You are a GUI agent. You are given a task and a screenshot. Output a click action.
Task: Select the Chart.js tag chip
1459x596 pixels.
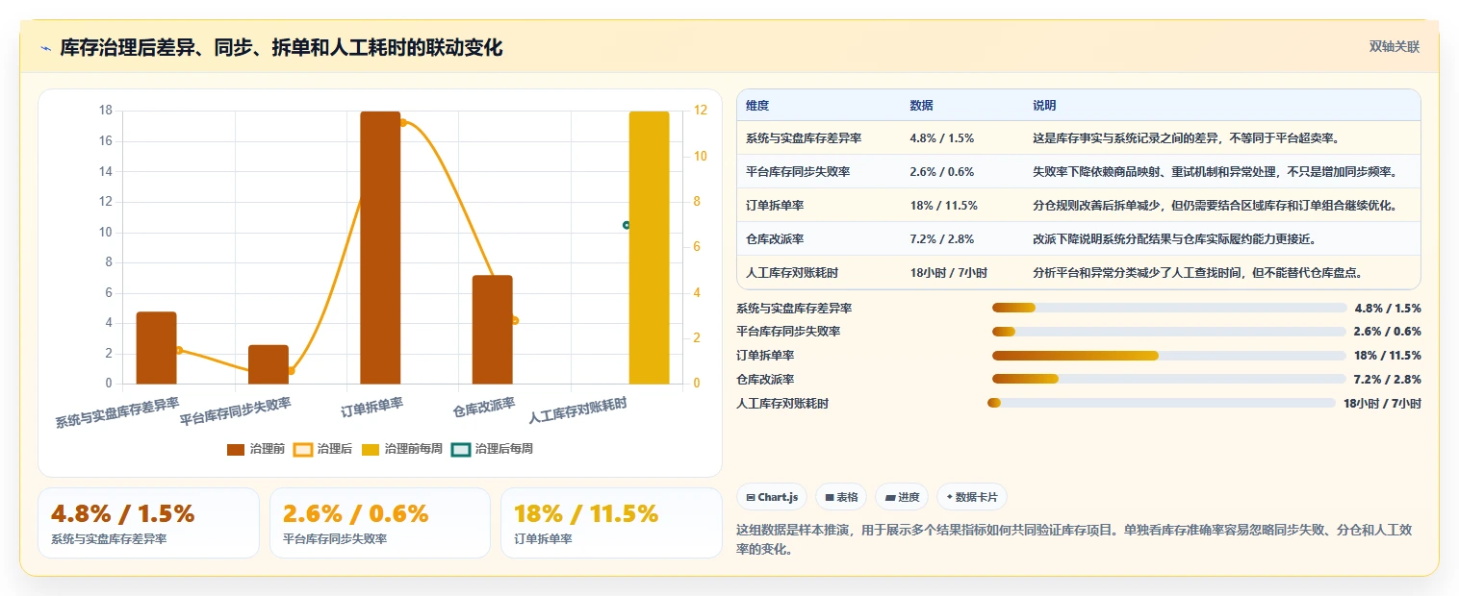pyautogui.click(x=772, y=497)
